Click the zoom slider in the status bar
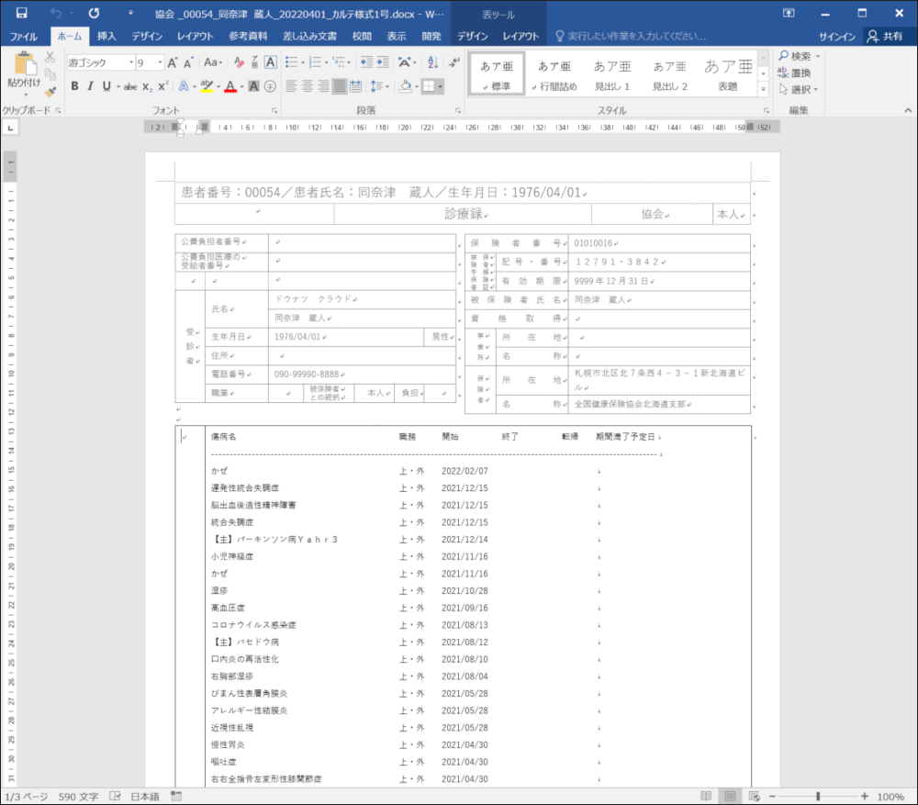 817,796
